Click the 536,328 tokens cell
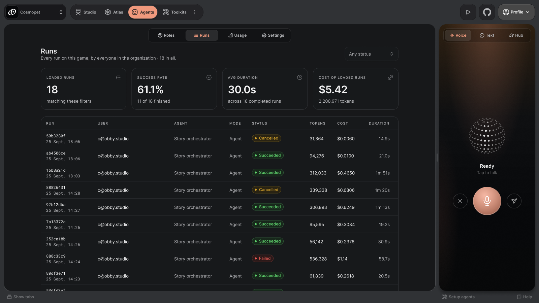539x303 pixels. [x=318, y=259]
